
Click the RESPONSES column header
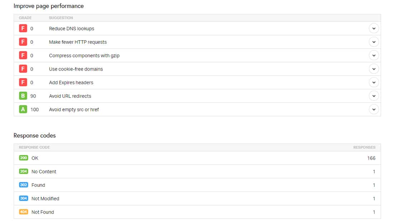pyautogui.click(x=364, y=147)
